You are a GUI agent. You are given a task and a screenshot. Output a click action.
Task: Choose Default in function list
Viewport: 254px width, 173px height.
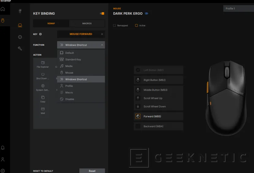pyautogui.click(x=81, y=53)
